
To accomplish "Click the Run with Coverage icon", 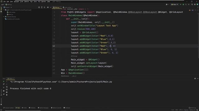I will 186,4.
